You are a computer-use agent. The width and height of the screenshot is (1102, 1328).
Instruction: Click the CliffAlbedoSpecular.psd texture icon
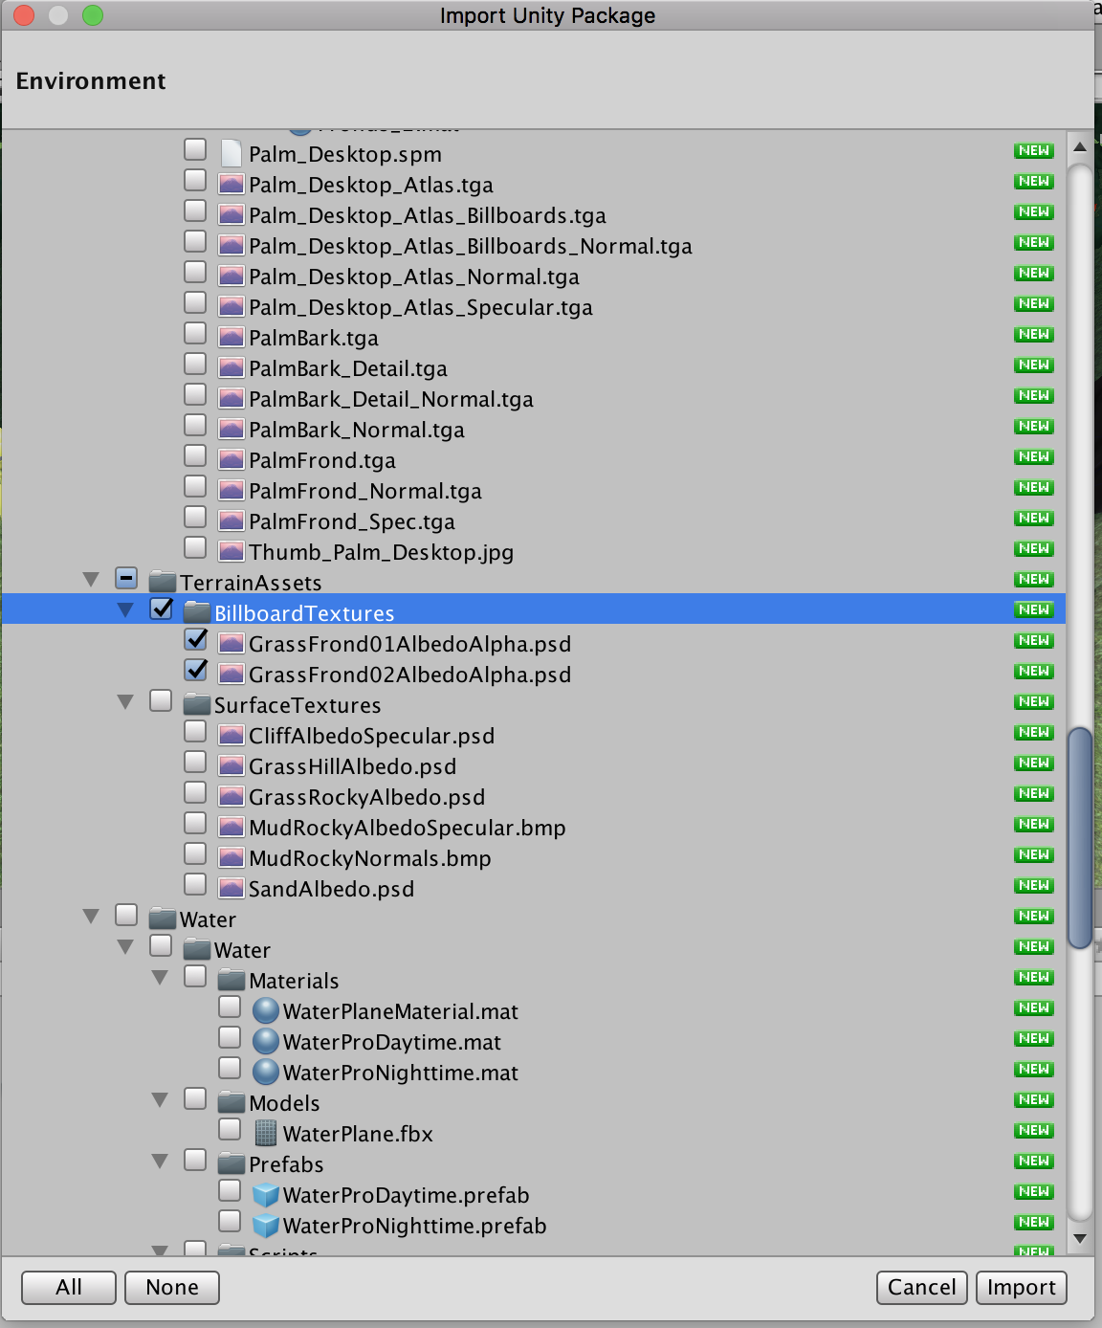[231, 735]
